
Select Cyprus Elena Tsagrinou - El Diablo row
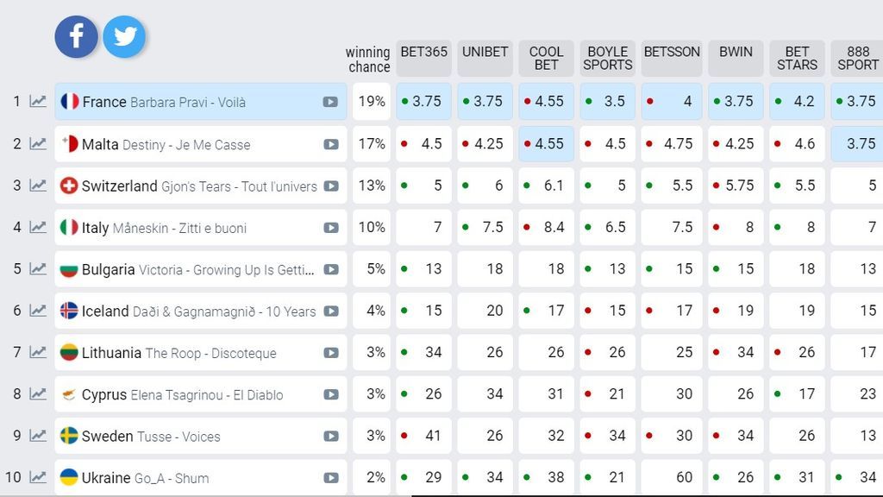200,394
